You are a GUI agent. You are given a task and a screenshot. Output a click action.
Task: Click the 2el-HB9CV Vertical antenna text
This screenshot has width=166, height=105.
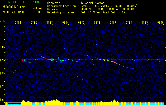point(102,12)
